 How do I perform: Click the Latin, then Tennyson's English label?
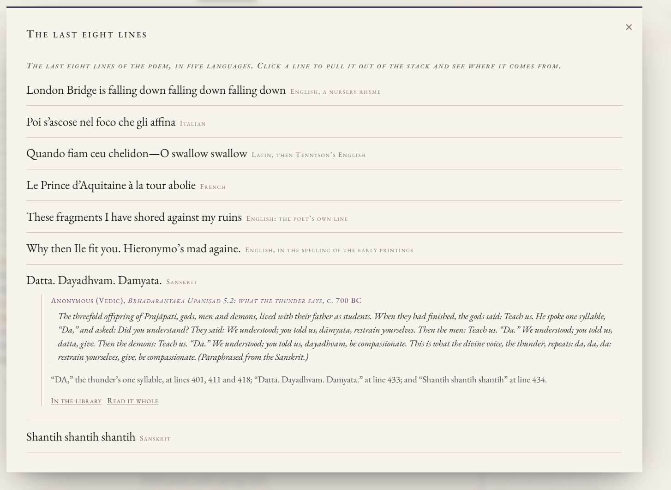pyautogui.click(x=309, y=155)
